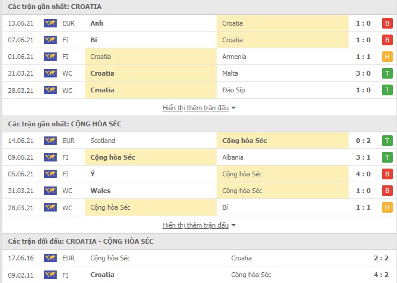Open the Wales vs Cộng hòa Séc match
This screenshot has width=397, height=283.
[x=199, y=191]
